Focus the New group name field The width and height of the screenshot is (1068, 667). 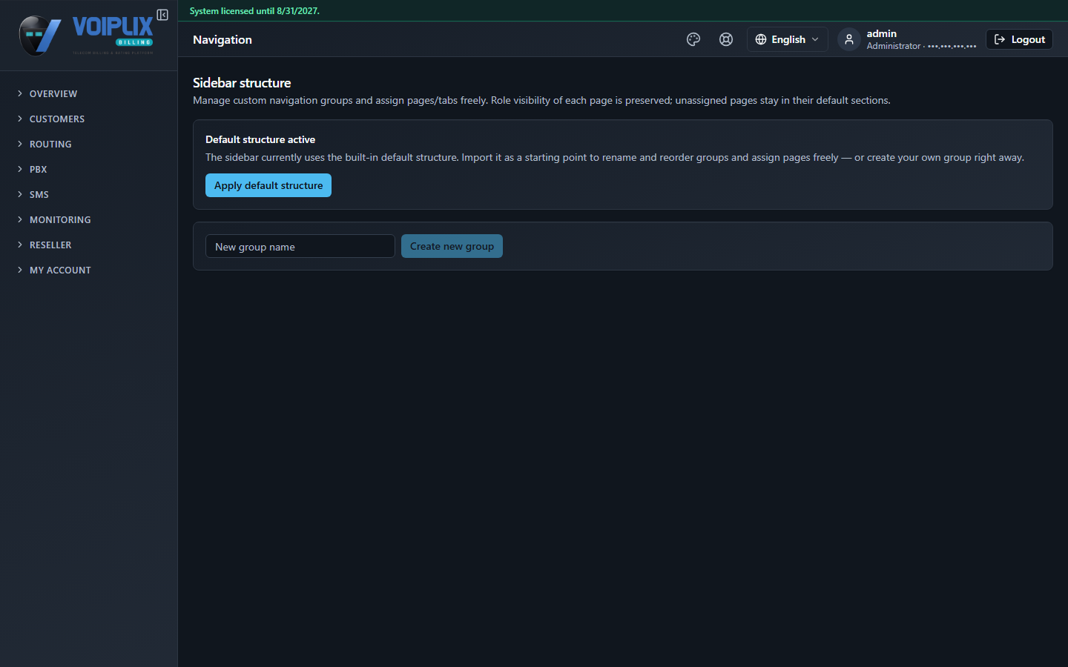[300, 246]
